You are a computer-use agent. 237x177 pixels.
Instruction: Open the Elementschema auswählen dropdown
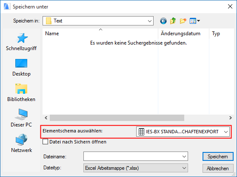[x=183, y=132]
